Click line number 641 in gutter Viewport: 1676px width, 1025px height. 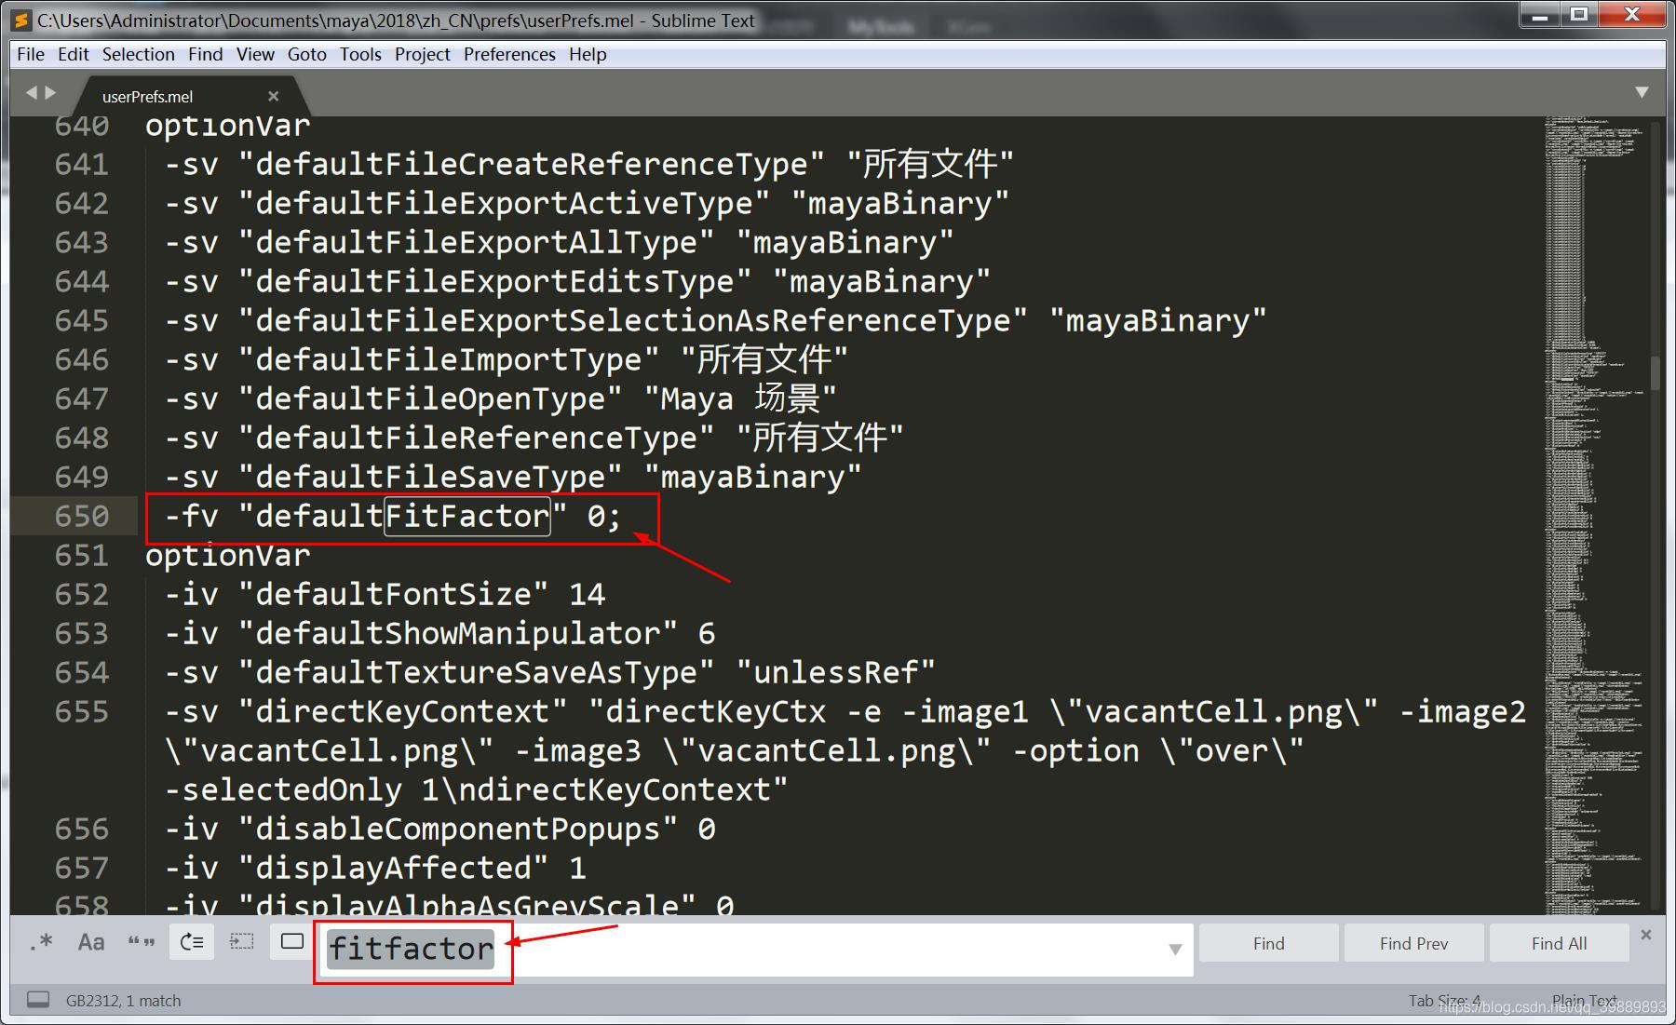point(82,164)
